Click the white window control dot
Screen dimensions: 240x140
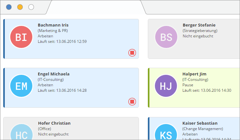pyautogui.click(x=31, y=7)
